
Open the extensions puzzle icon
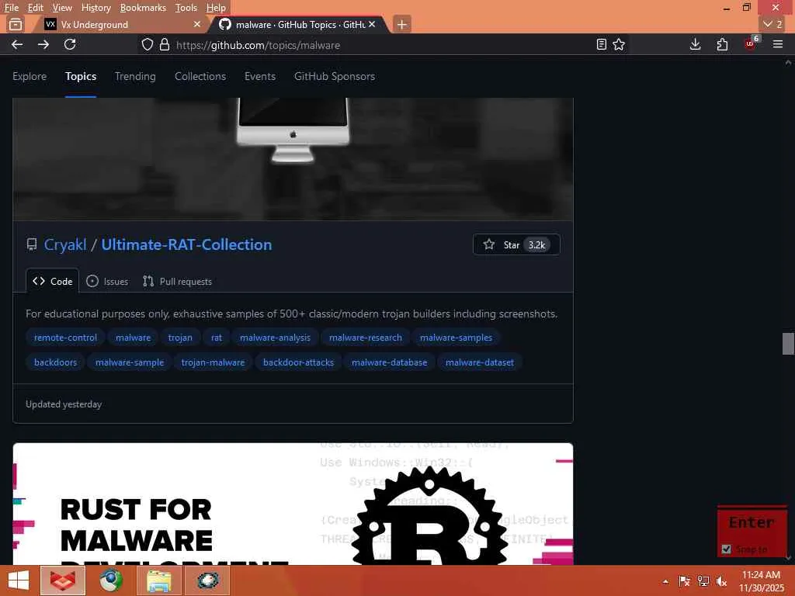[x=722, y=44]
